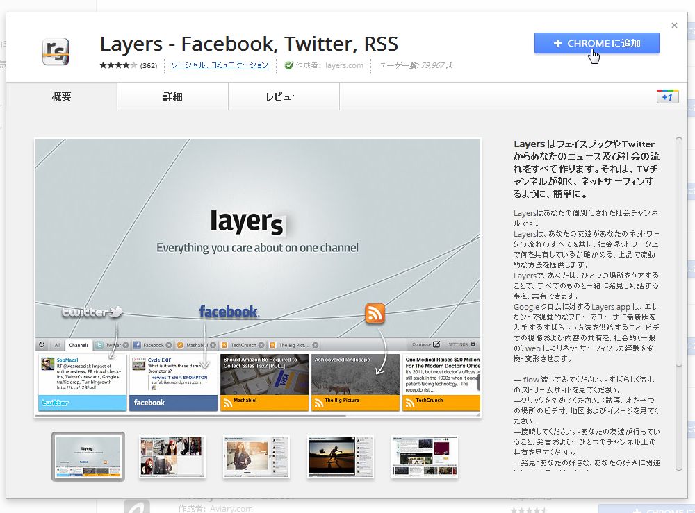Screen dimensions: 695x513
Task: Click the 'The Big Picture' card in preview
Action: coord(355,382)
